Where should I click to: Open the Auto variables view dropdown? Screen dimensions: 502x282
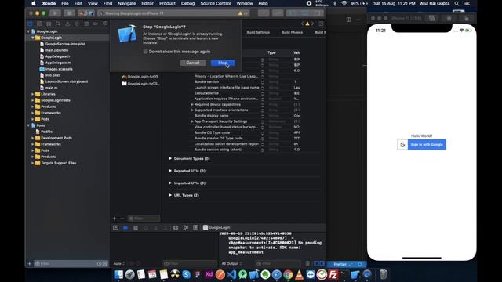coord(118,264)
